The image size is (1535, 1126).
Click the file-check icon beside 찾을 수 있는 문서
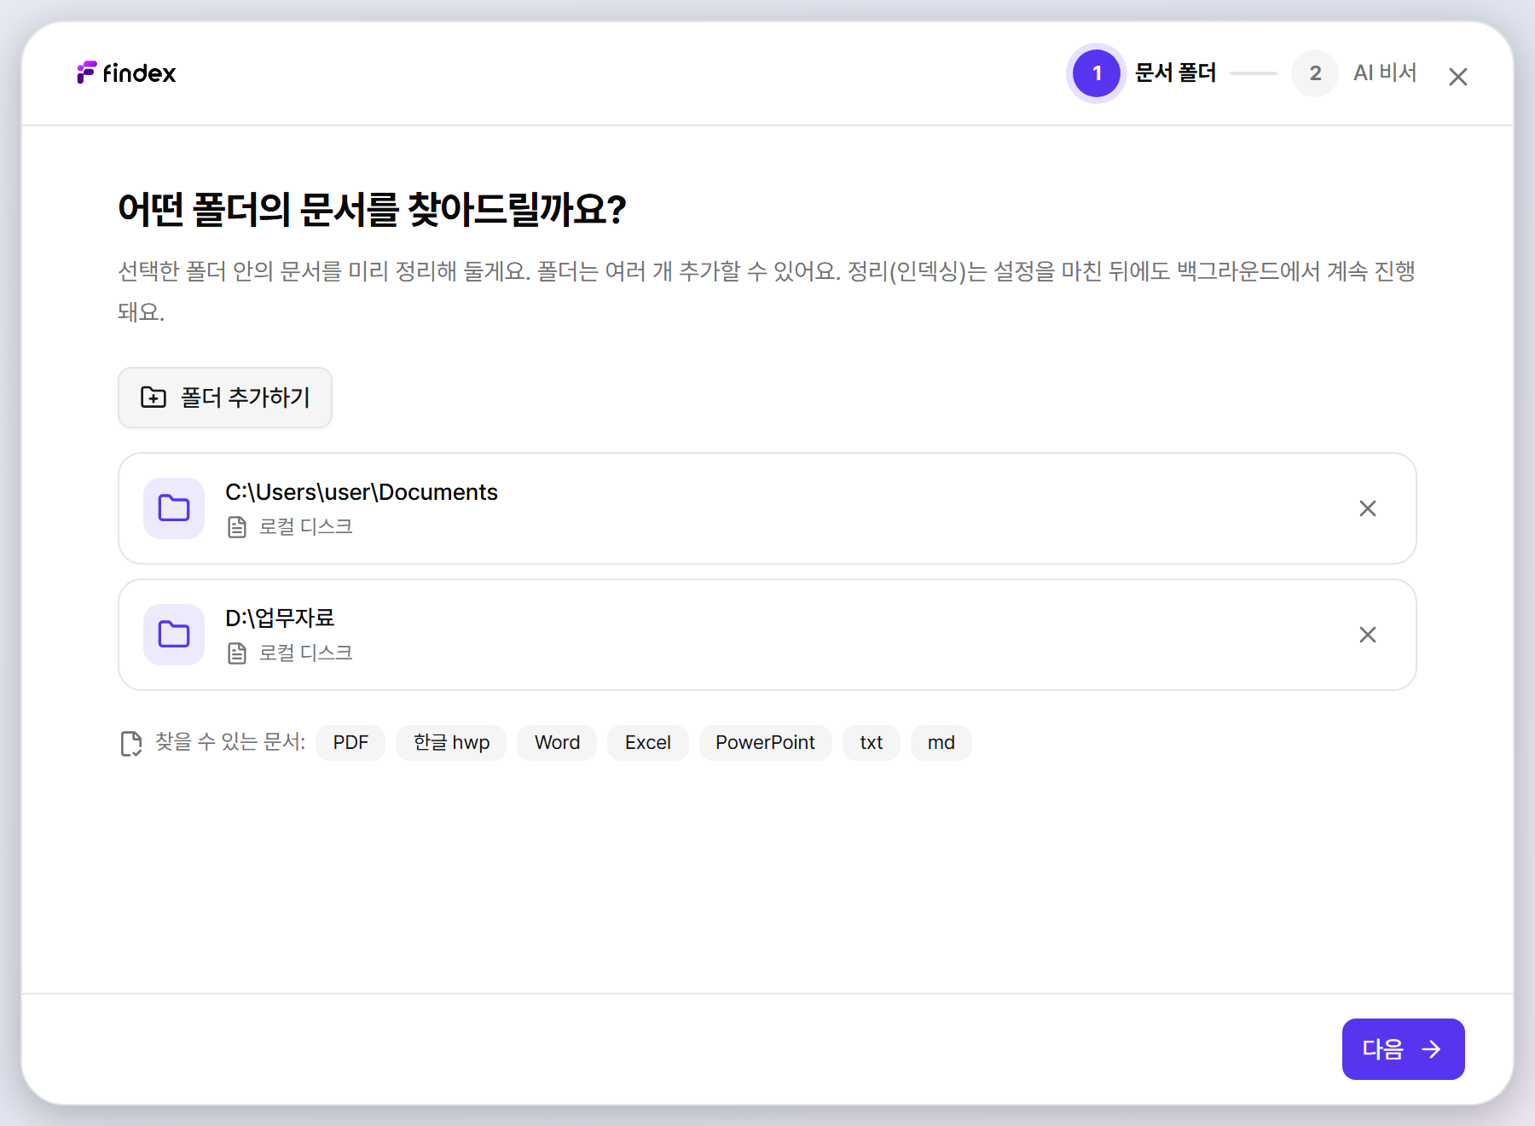click(131, 743)
